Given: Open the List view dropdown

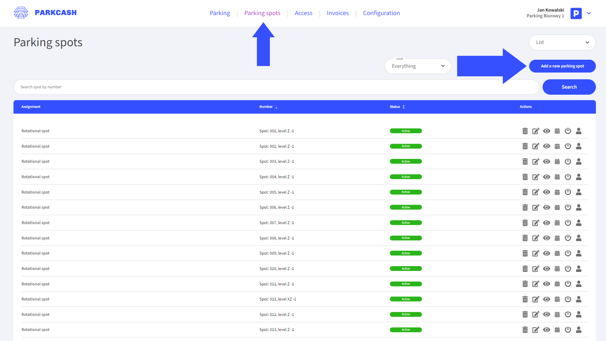Looking at the screenshot, I should click(x=562, y=42).
